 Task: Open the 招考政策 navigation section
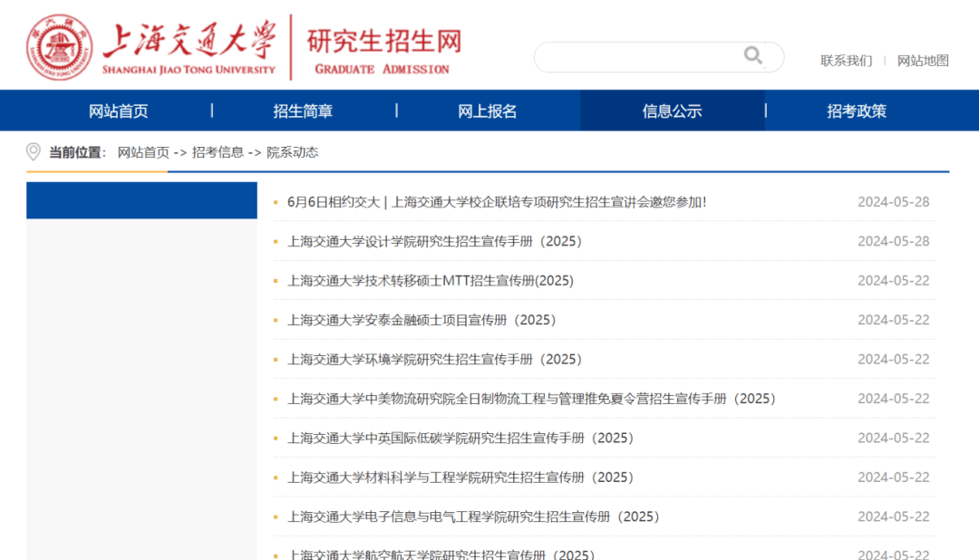[x=857, y=110]
